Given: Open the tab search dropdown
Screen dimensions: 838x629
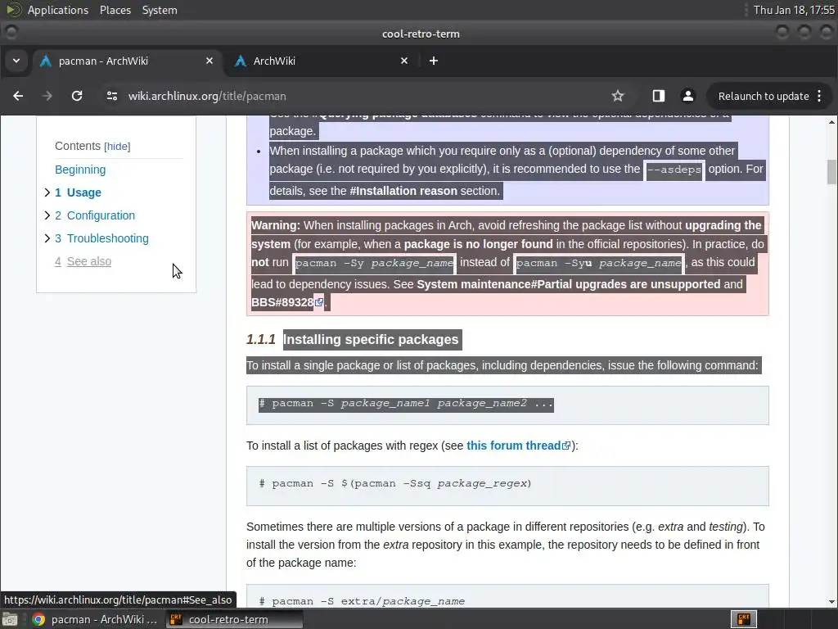Looking at the screenshot, I should tap(16, 61).
